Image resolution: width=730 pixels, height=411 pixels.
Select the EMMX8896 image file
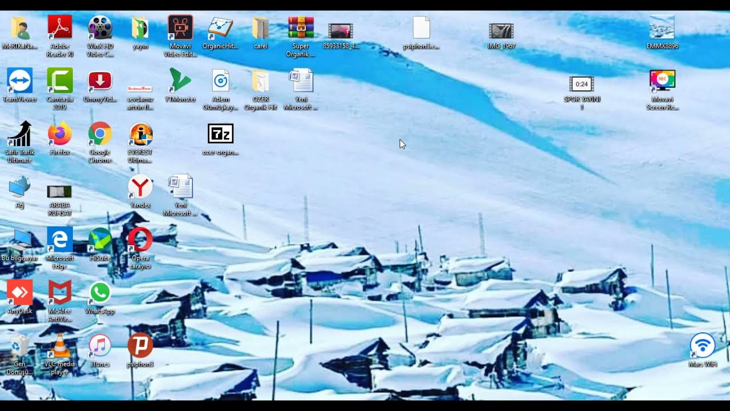(662, 27)
